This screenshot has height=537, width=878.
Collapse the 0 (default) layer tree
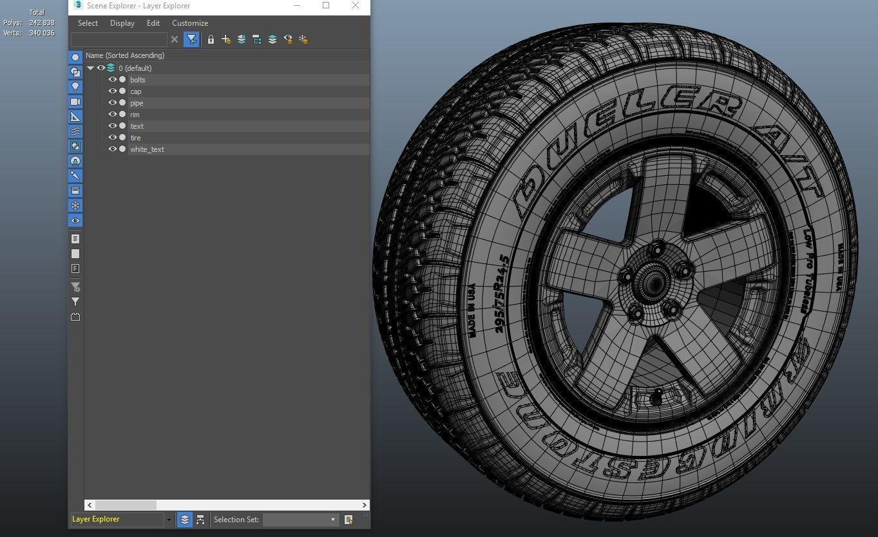[91, 68]
